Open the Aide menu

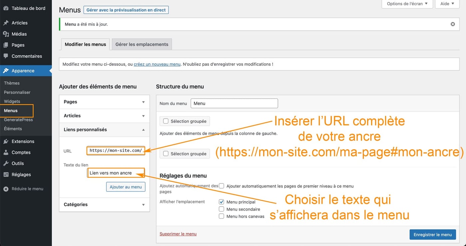tap(447, 3)
